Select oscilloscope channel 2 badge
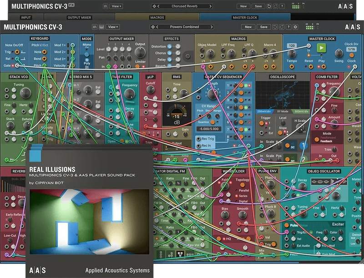Viewport: 364px width, 278px height. click(x=303, y=159)
